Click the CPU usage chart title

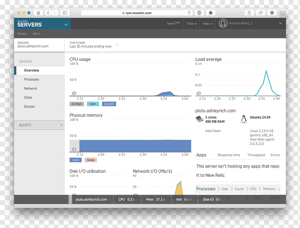click(80, 59)
